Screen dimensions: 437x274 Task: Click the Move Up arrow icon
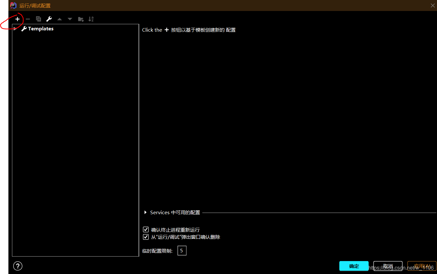tap(60, 19)
